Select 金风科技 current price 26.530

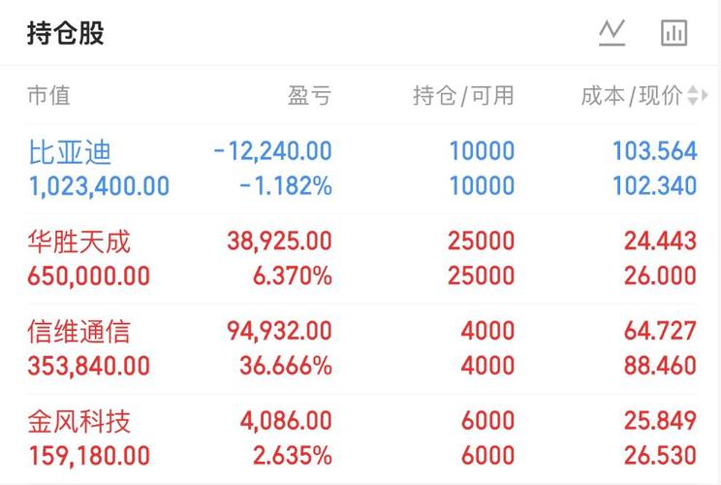(660, 456)
